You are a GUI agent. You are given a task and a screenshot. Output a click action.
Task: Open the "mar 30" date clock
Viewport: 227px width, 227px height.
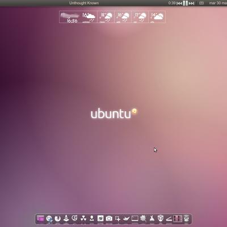point(217,3)
